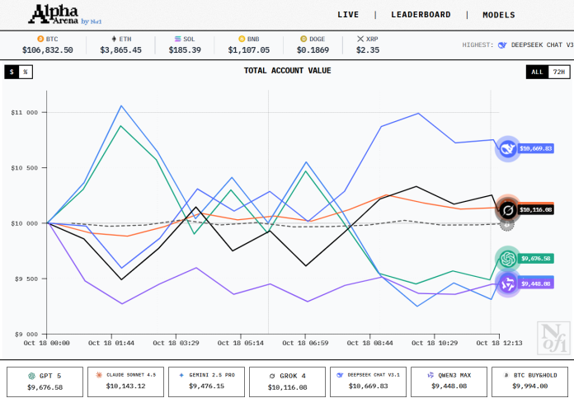The image size is (574, 398).
Task: Click the GPT 5 logo marker on chart
Action: (x=506, y=259)
